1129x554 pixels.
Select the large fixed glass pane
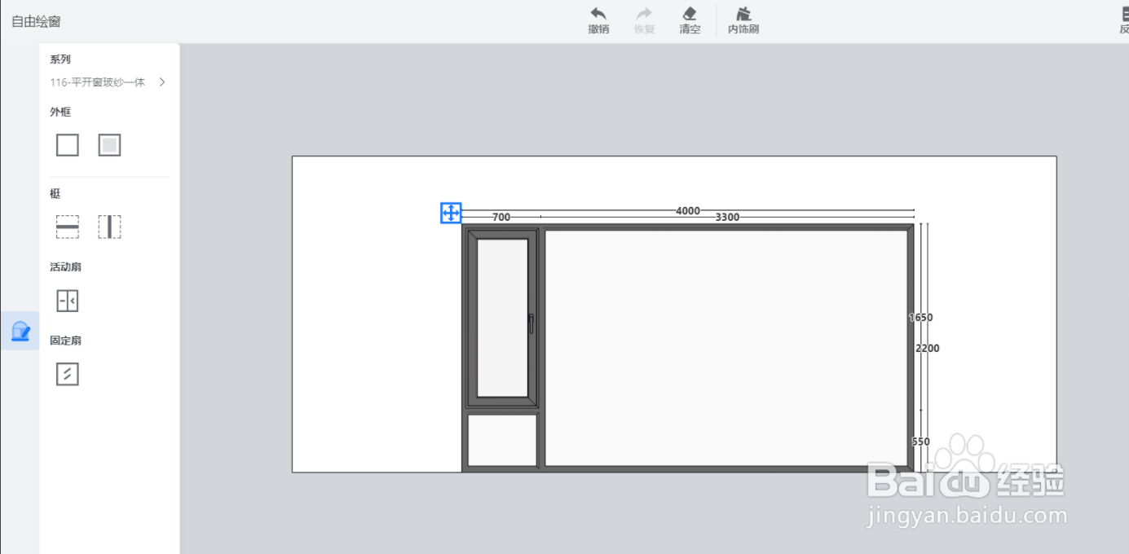[x=725, y=348]
